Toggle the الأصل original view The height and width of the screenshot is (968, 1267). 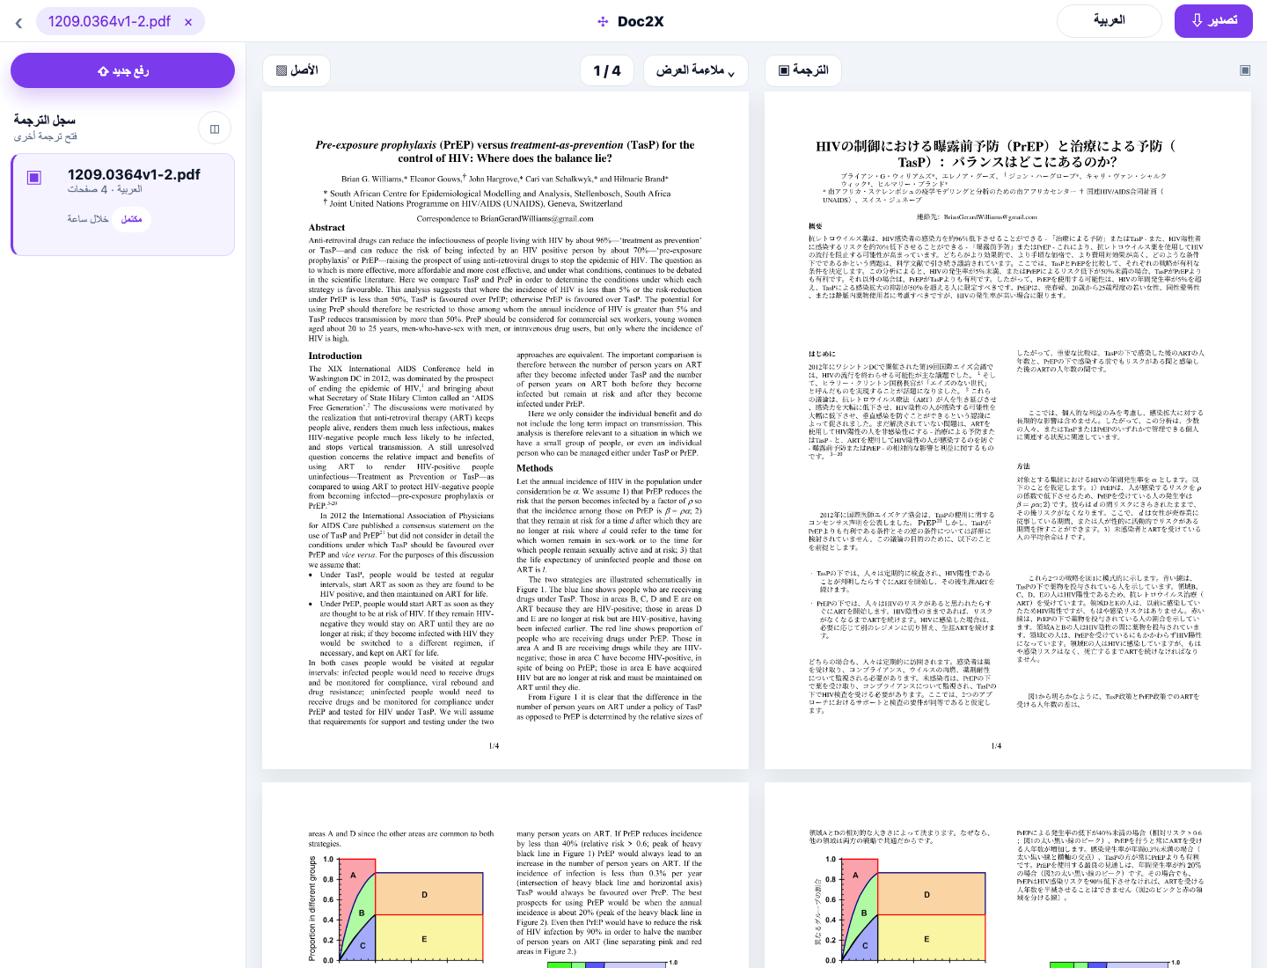pyautogui.click(x=297, y=70)
